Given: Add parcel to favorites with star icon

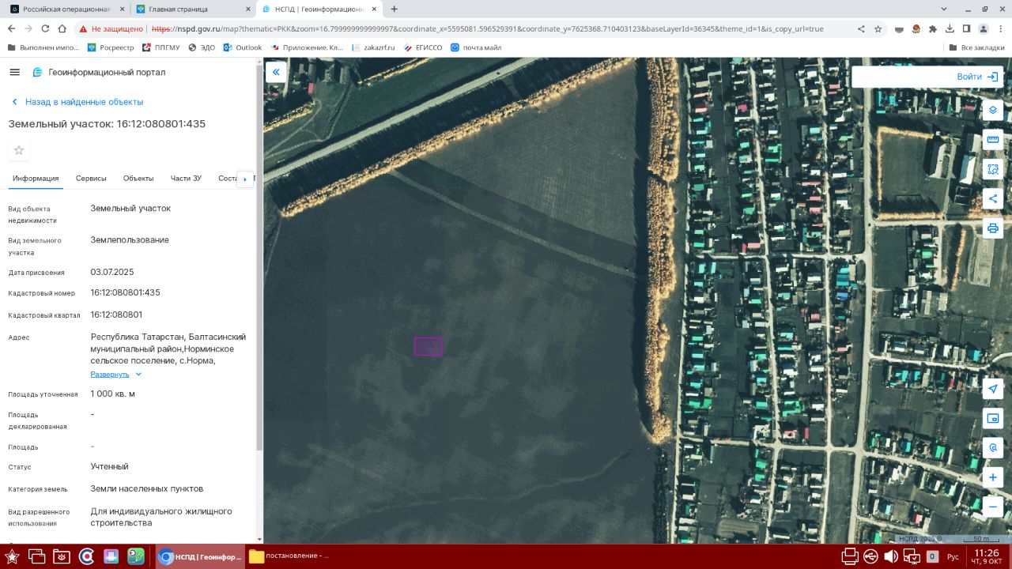Looking at the screenshot, I should tap(19, 150).
